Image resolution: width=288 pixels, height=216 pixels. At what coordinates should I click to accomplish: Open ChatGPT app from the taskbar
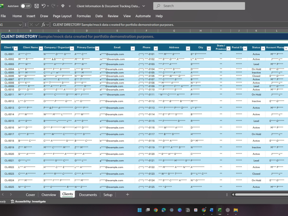coord(228,210)
